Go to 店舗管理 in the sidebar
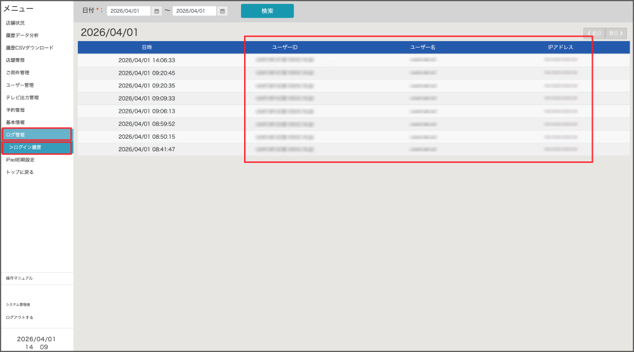This screenshot has width=634, height=352. tap(15, 60)
